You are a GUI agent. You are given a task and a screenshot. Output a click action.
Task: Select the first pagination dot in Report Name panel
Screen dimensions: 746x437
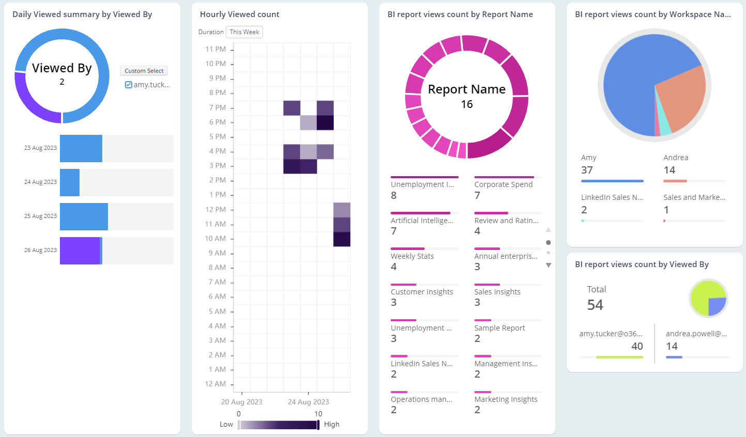[x=548, y=242]
